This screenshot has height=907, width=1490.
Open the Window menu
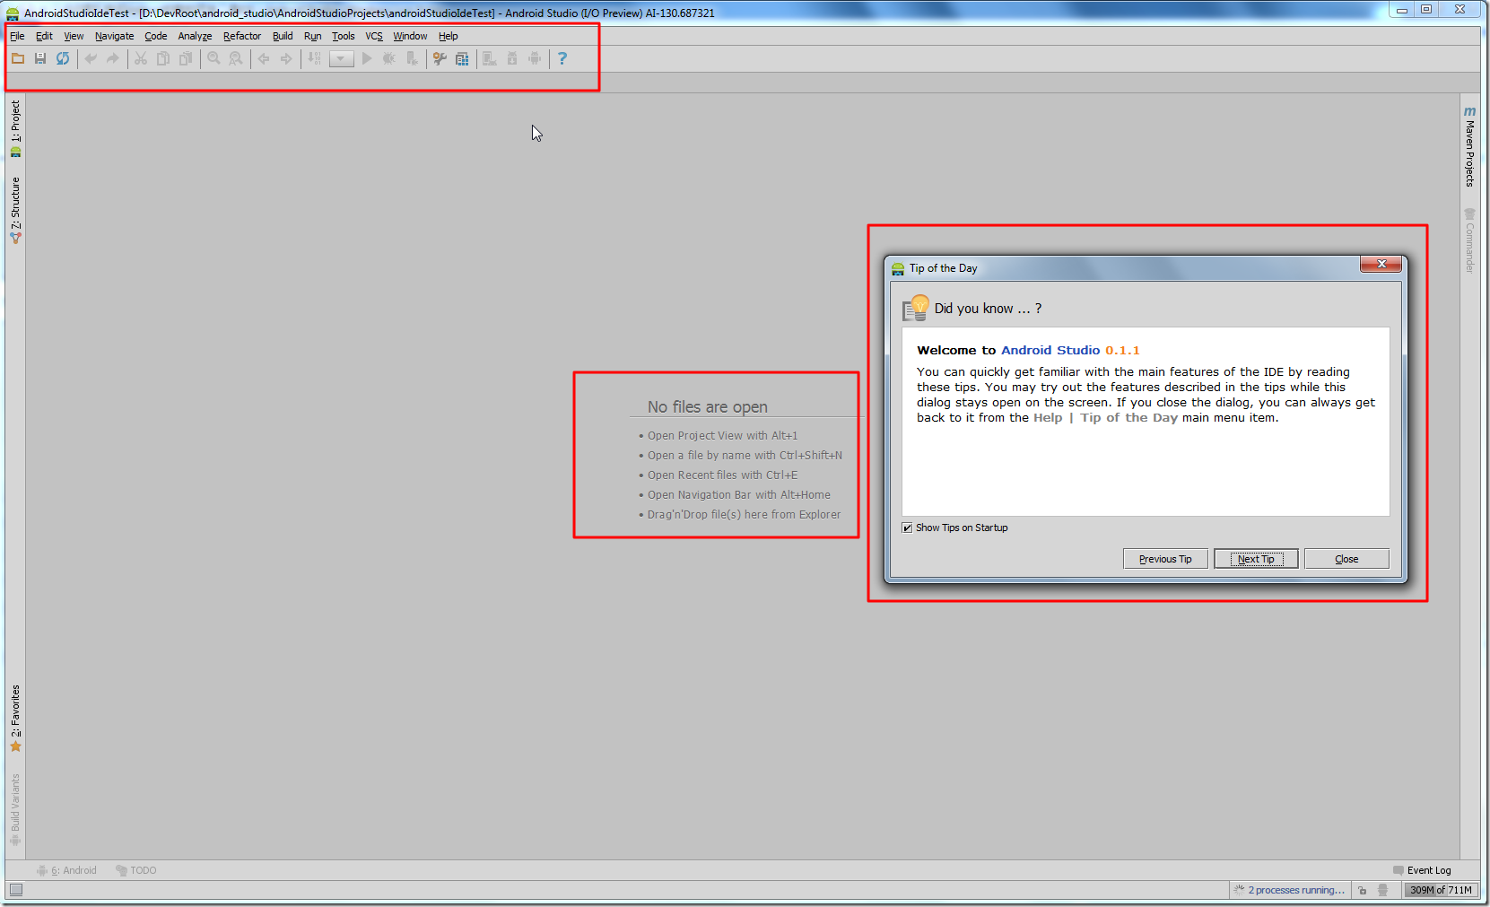[410, 36]
